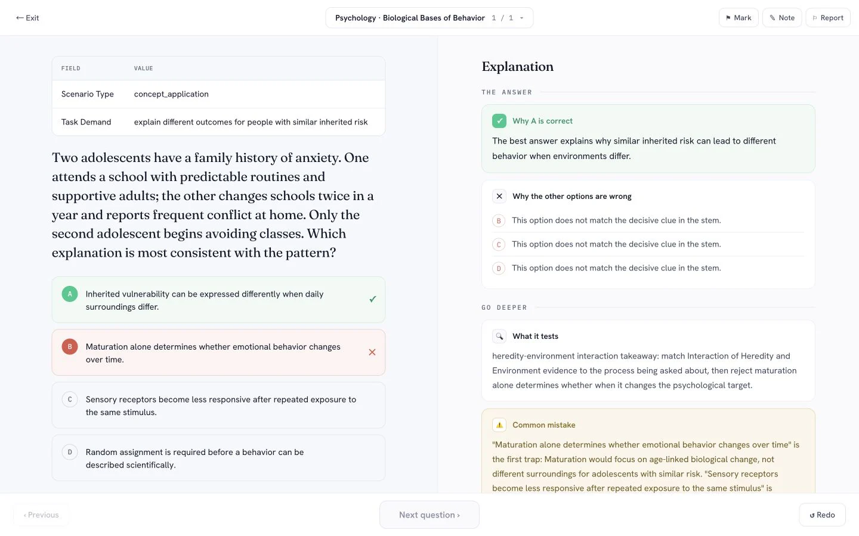Click the Next question button
This screenshot has width=859, height=536.
(429, 515)
